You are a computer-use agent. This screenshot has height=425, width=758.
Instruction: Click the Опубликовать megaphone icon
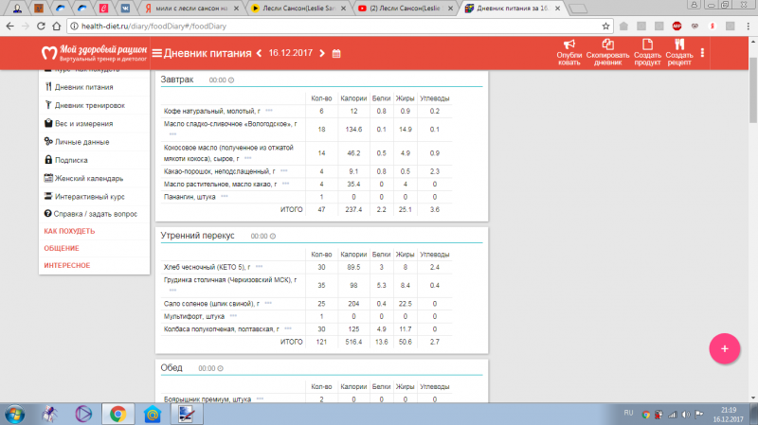(x=569, y=44)
